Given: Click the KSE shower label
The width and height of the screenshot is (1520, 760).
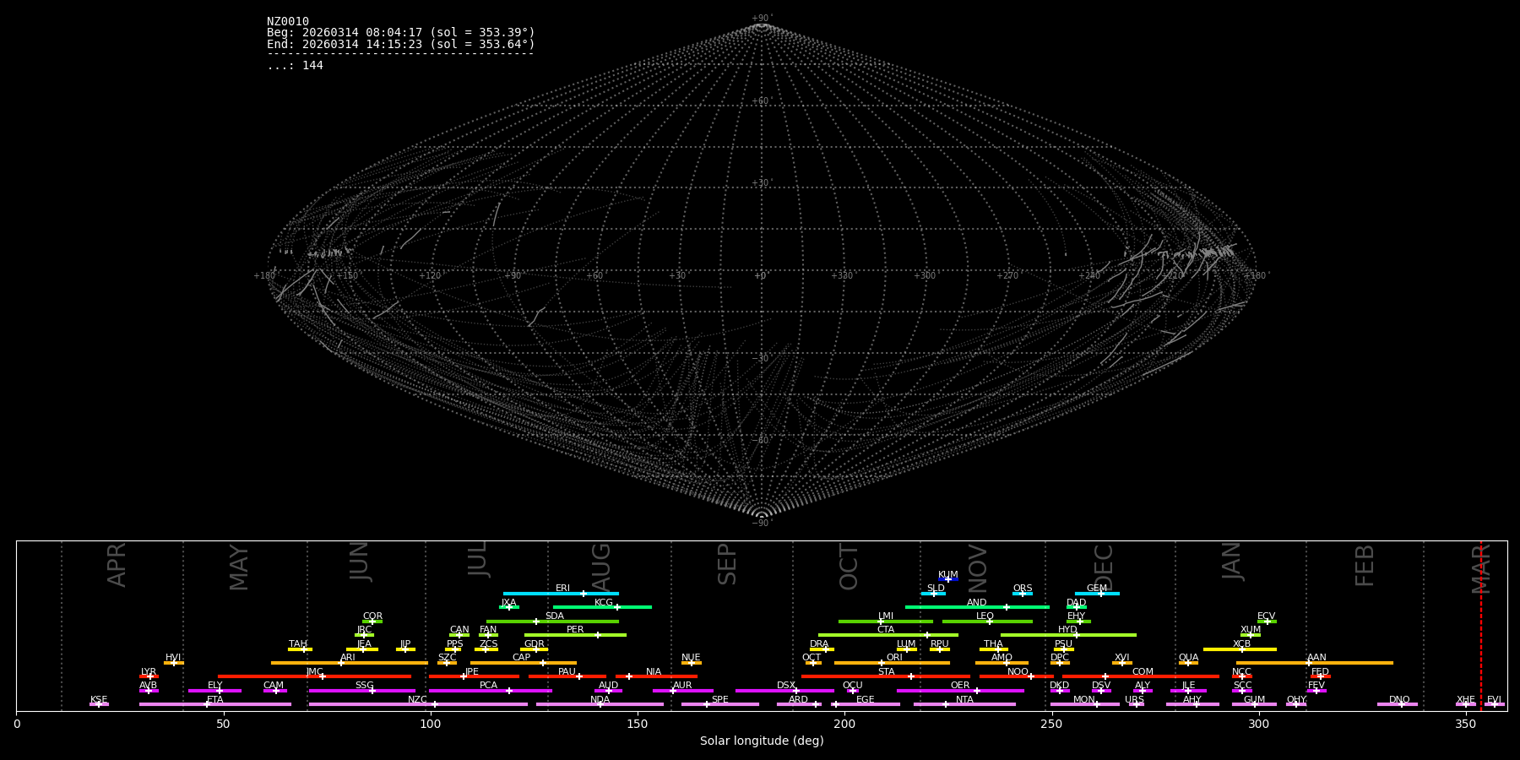Looking at the screenshot, I should (99, 700).
